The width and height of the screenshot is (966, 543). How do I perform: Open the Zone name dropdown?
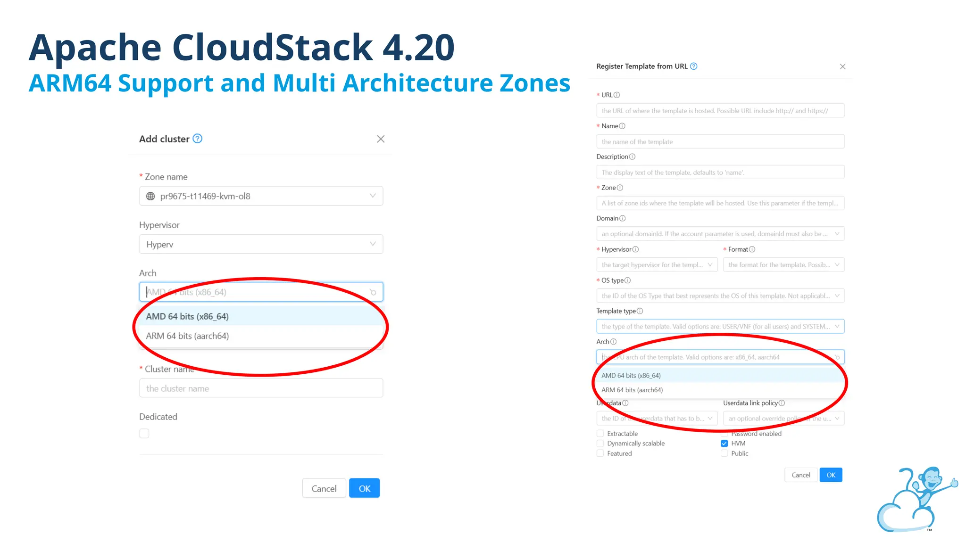pos(261,196)
